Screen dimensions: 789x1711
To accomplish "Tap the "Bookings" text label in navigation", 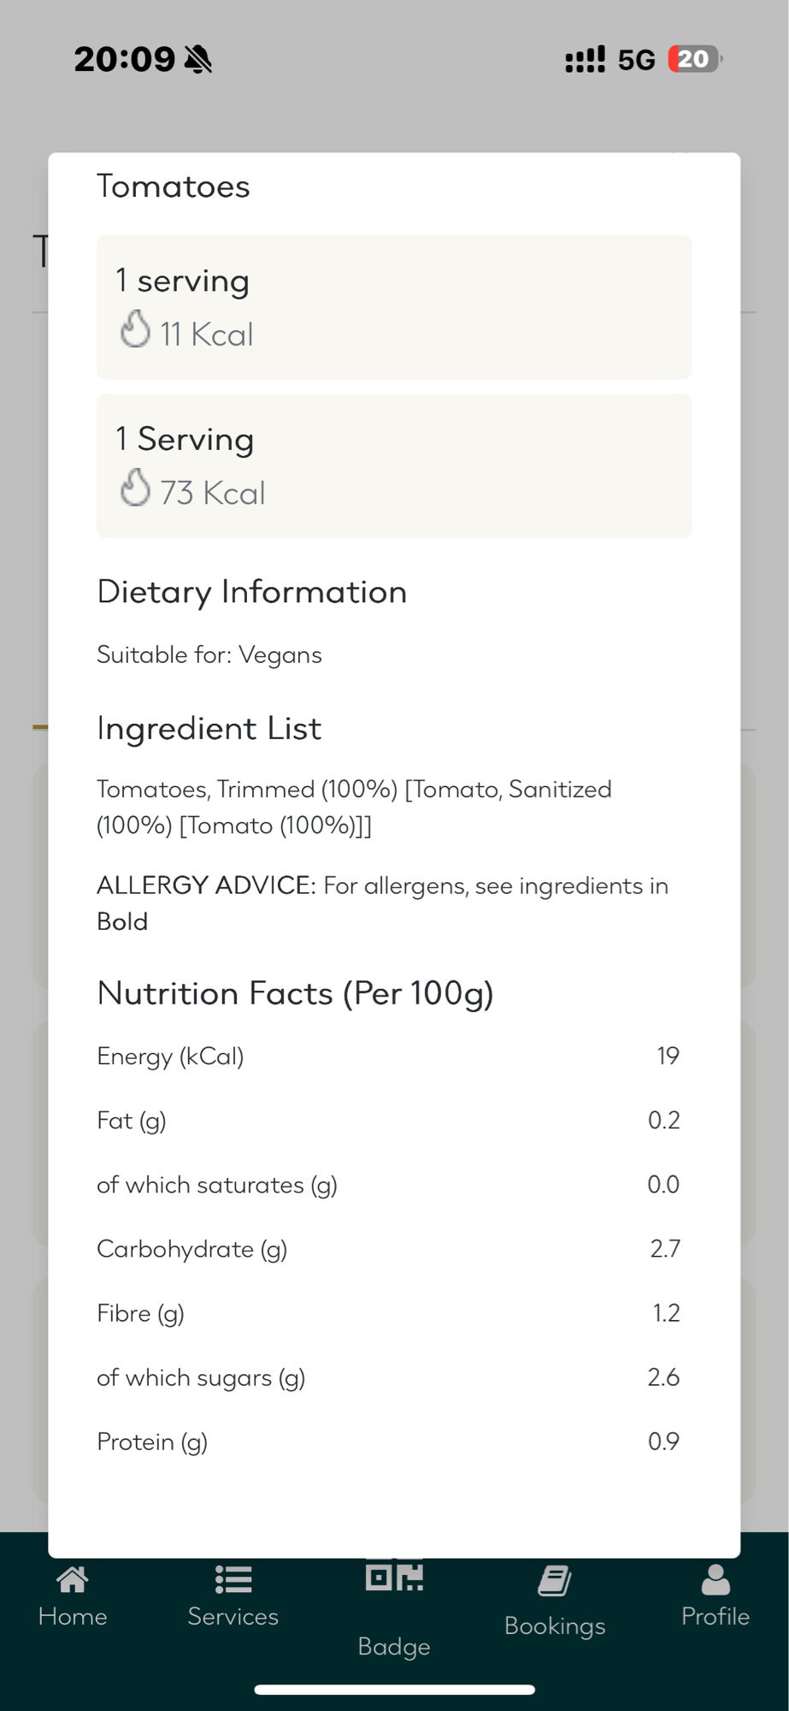I will tap(555, 1625).
